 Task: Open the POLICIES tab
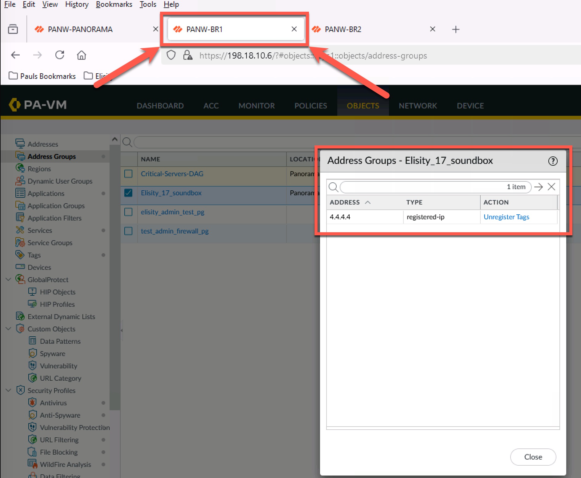(311, 106)
